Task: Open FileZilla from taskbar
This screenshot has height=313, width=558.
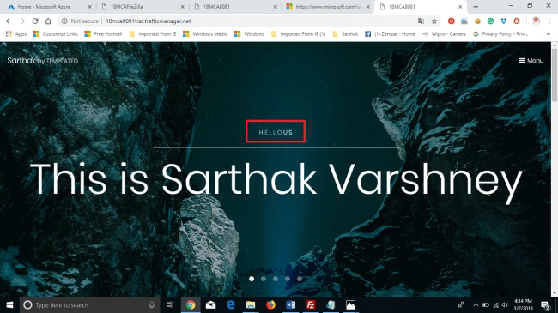Action: click(x=311, y=304)
